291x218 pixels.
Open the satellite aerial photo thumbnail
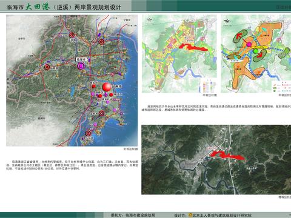pos(216,159)
